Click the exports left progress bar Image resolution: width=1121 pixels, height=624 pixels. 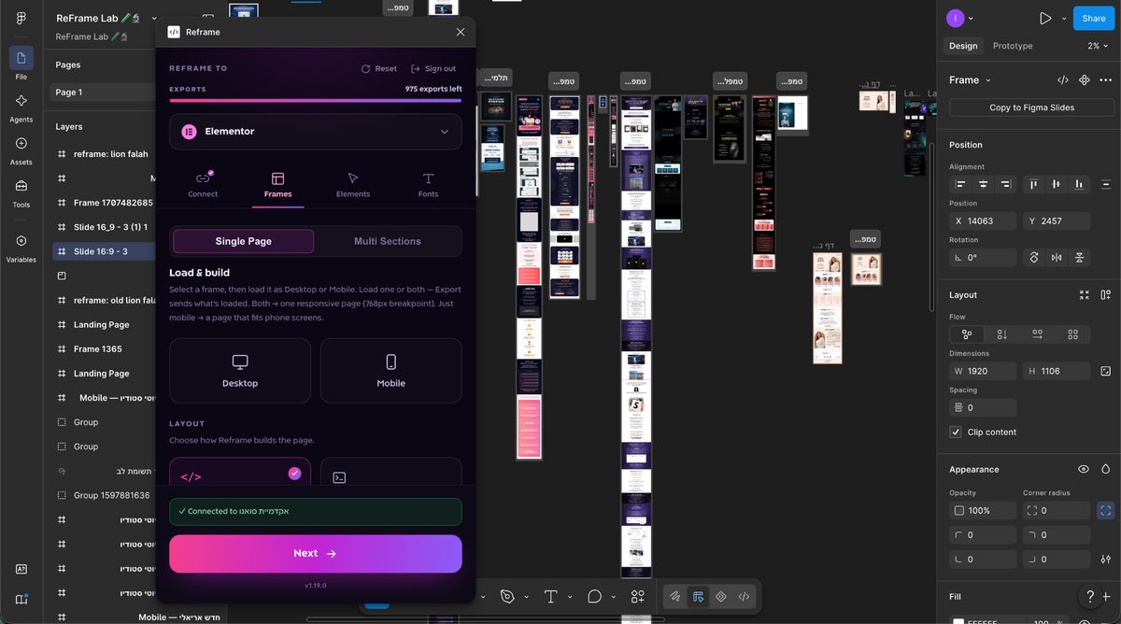coord(315,100)
